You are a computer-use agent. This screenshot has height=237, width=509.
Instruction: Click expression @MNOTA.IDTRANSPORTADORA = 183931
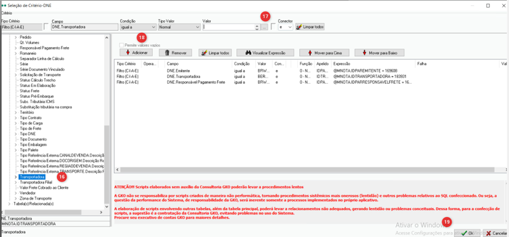point(370,76)
